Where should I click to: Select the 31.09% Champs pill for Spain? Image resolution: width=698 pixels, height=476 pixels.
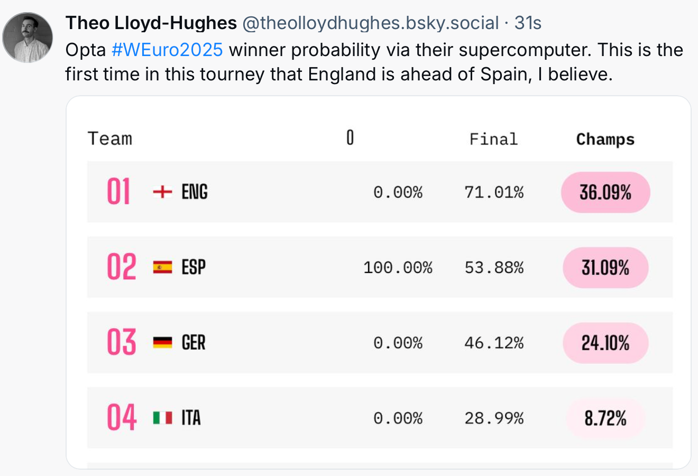pyautogui.click(x=605, y=268)
